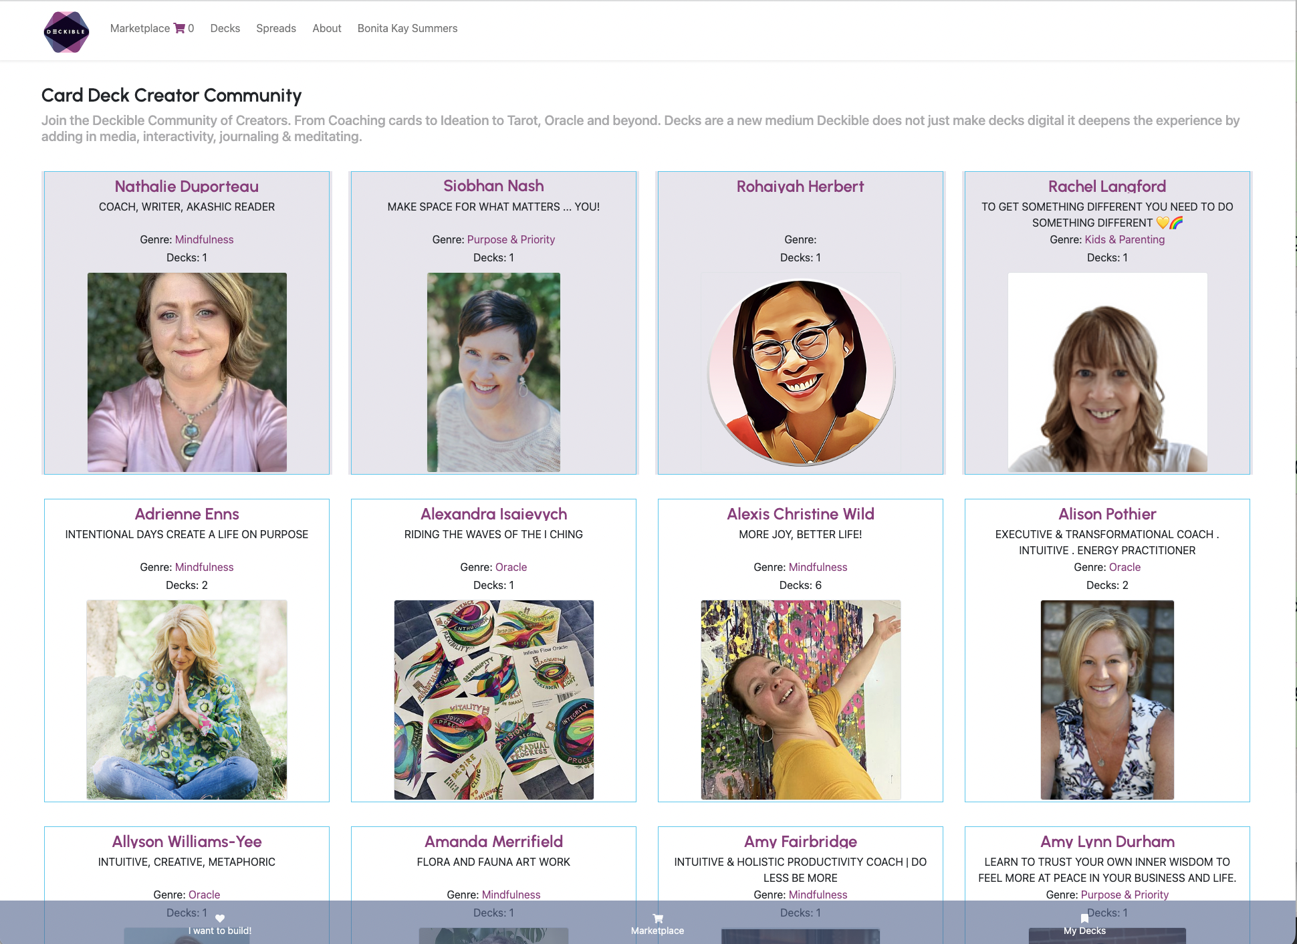Open Amanda Merrifield's profile link
This screenshot has height=944, width=1297.
pos(493,842)
